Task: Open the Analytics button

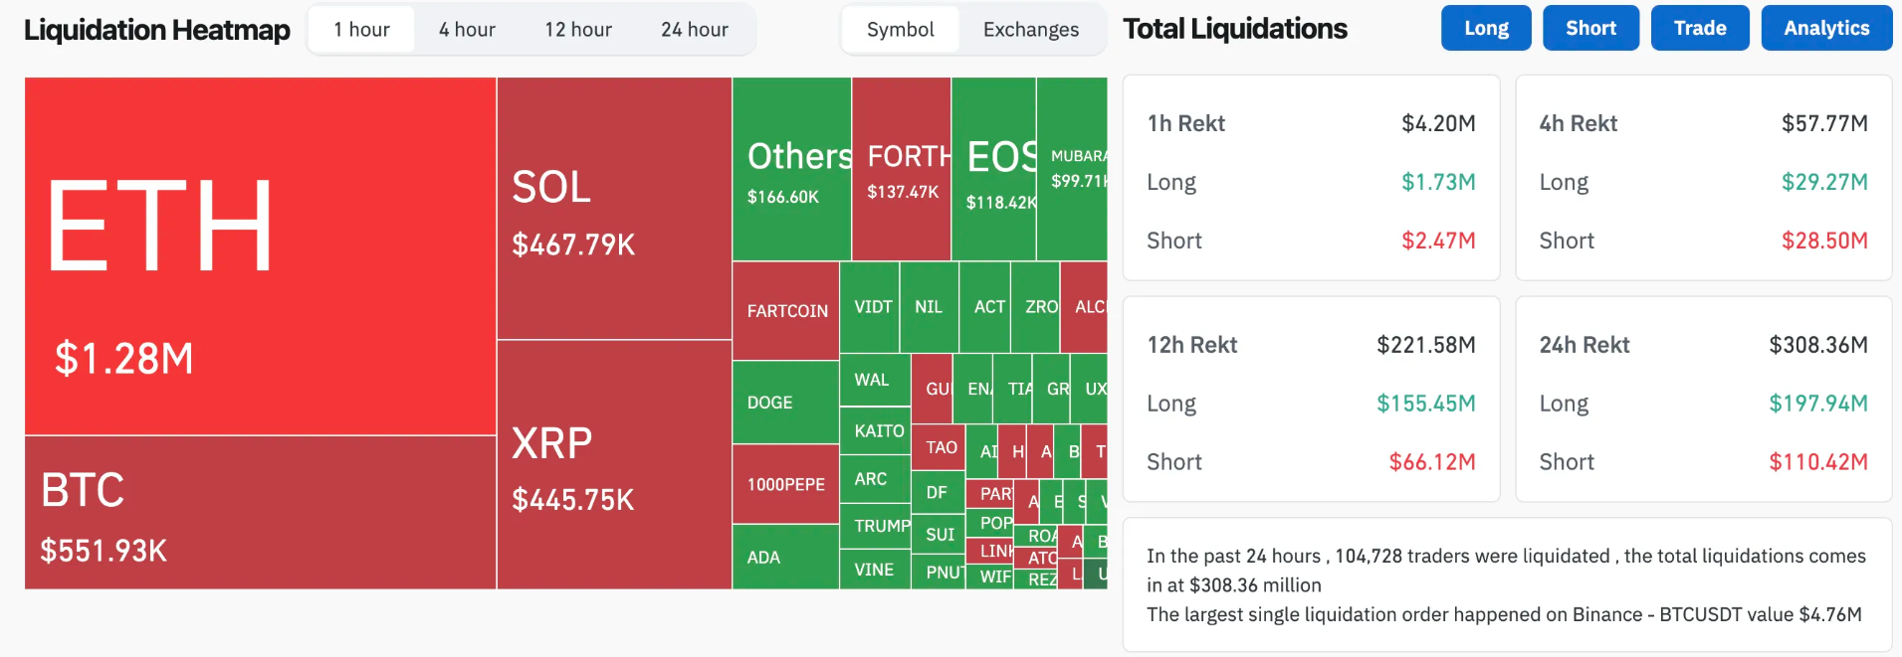Action: [x=1826, y=28]
